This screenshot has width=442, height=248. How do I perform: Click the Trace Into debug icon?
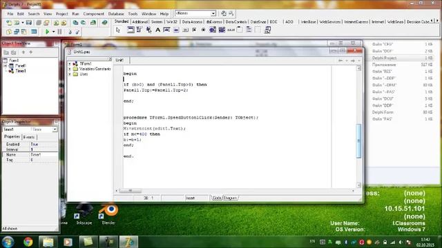[x=70, y=32]
